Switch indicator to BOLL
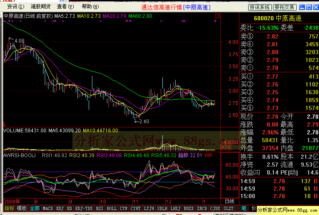 [x=112, y=208]
